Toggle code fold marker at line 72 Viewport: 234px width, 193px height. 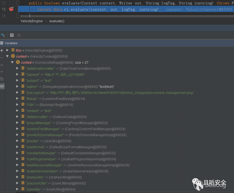(x=18, y=3)
